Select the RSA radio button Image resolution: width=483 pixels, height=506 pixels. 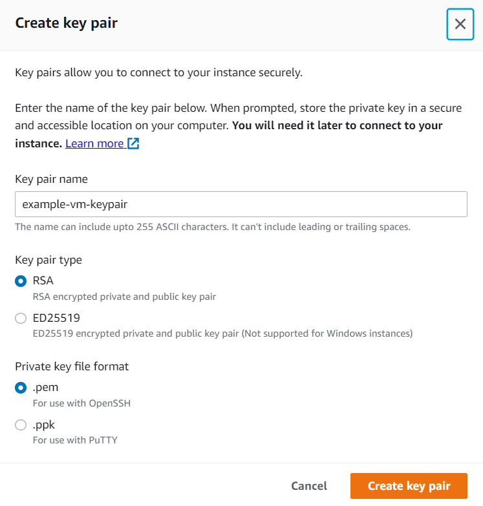[21, 281]
